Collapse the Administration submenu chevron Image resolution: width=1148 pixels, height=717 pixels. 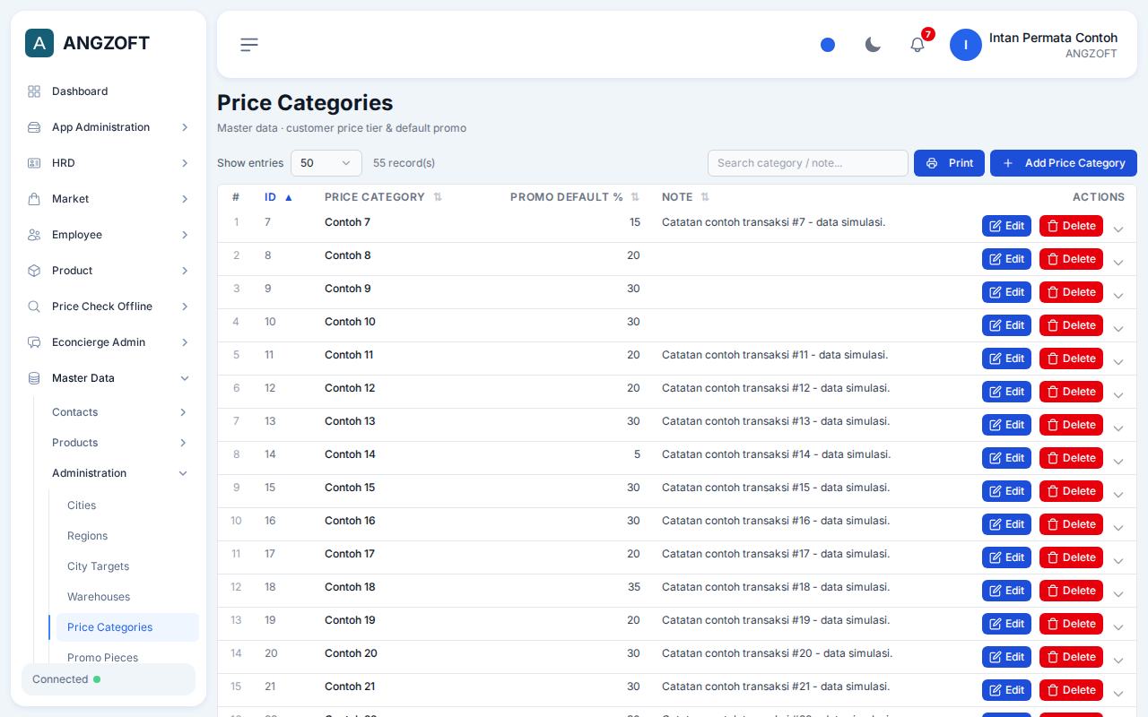(x=183, y=473)
